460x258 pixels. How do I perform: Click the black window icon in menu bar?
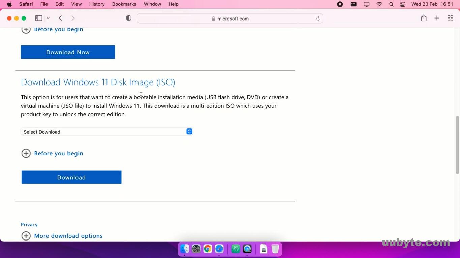pos(354,4)
